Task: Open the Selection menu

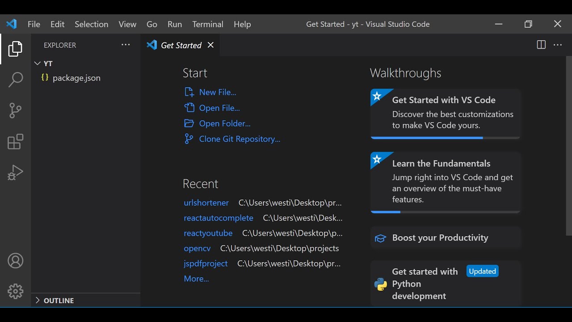Action: coord(91,24)
